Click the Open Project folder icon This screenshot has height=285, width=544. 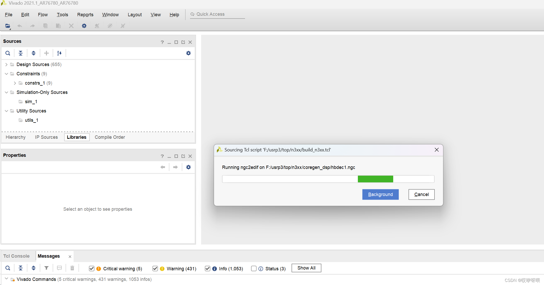(7, 26)
